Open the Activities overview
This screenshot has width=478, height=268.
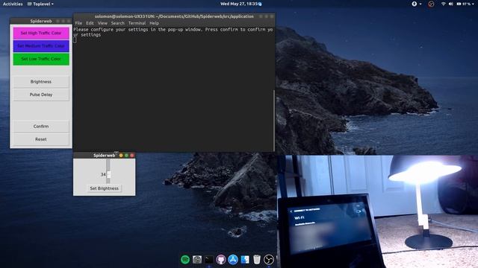(x=13, y=4)
